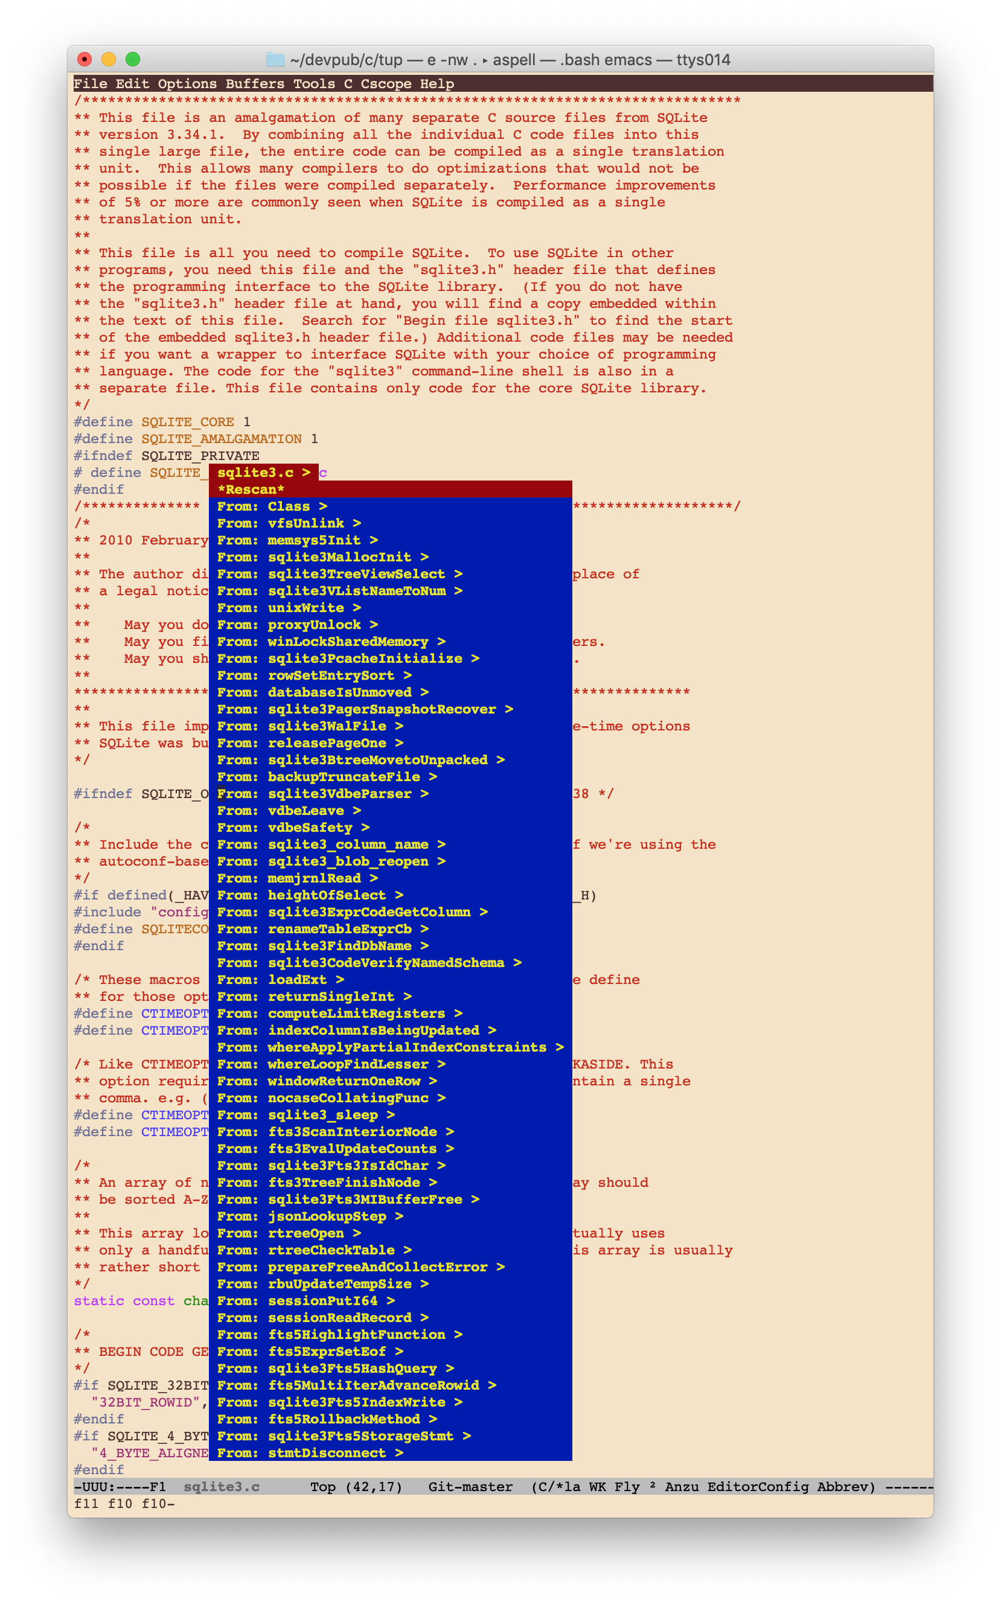1001x1607 pixels.
Task: Open the Options menu
Action: [187, 83]
